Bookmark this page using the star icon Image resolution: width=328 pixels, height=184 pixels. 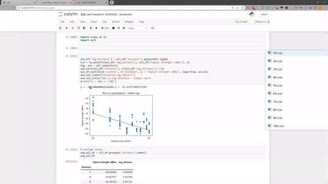pos(242,8)
